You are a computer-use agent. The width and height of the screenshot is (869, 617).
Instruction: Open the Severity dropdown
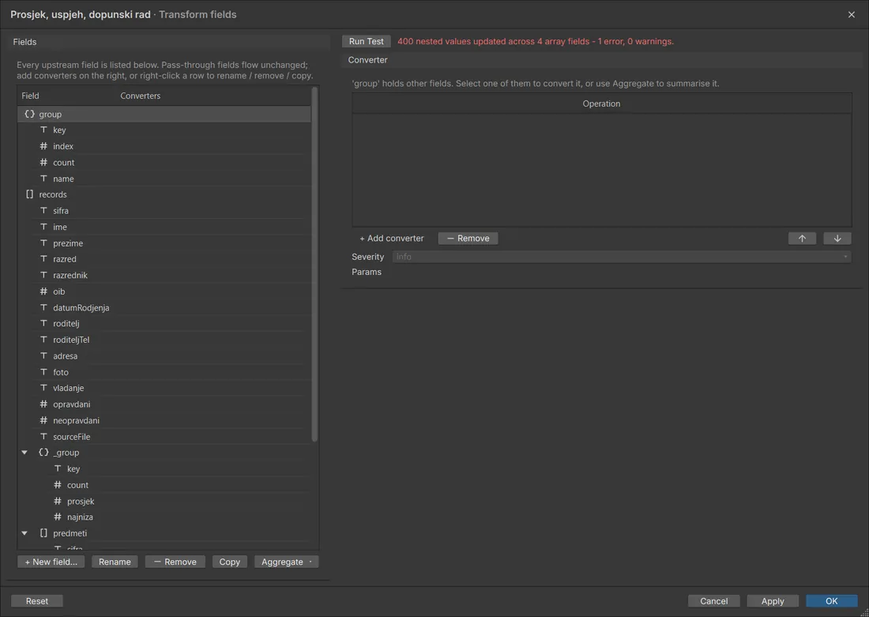(621, 257)
